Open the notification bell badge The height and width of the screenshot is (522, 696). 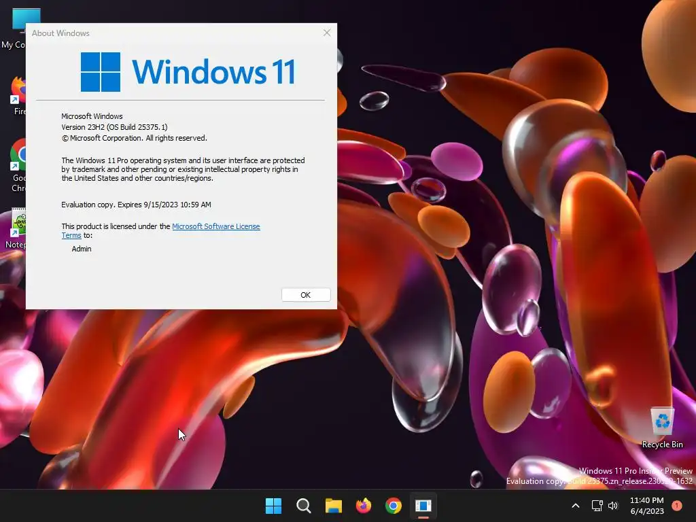pyautogui.click(x=677, y=506)
